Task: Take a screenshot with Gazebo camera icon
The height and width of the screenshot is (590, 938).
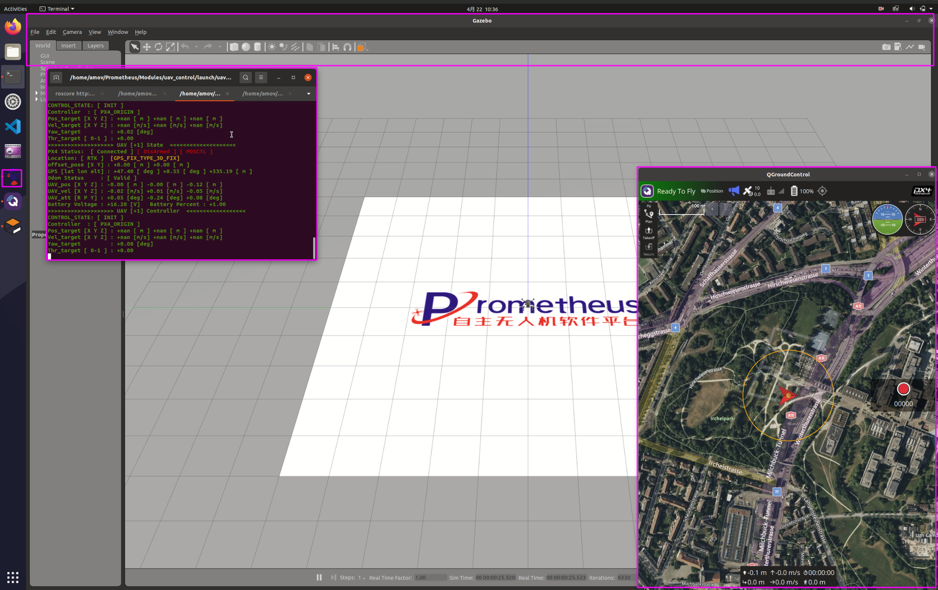Action: click(x=886, y=47)
